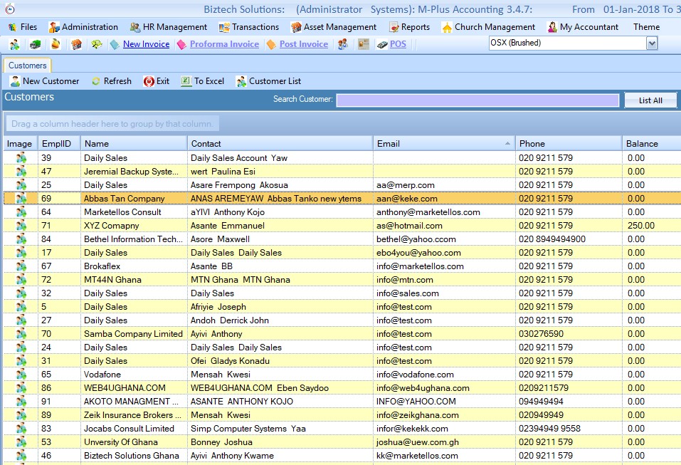
Task: Click the money notes toolbar icon
Action: [x=96, y=44]
